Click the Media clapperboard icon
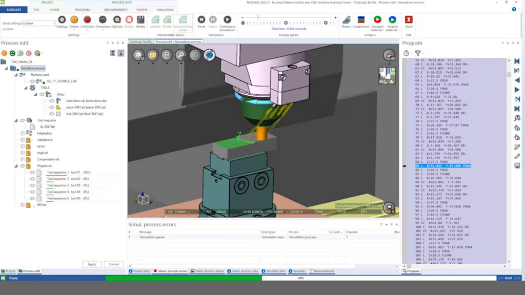Image resolution: width=525 pixels, height=295 pixels. (x=140, y=20)
